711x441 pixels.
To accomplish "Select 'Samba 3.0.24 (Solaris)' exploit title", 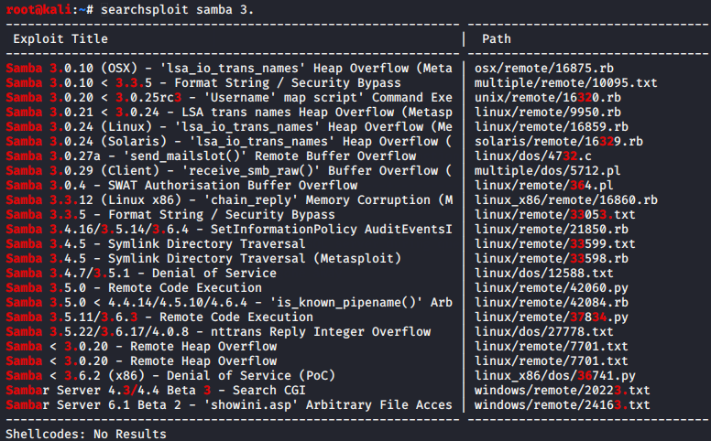I will tap(229, 141).
